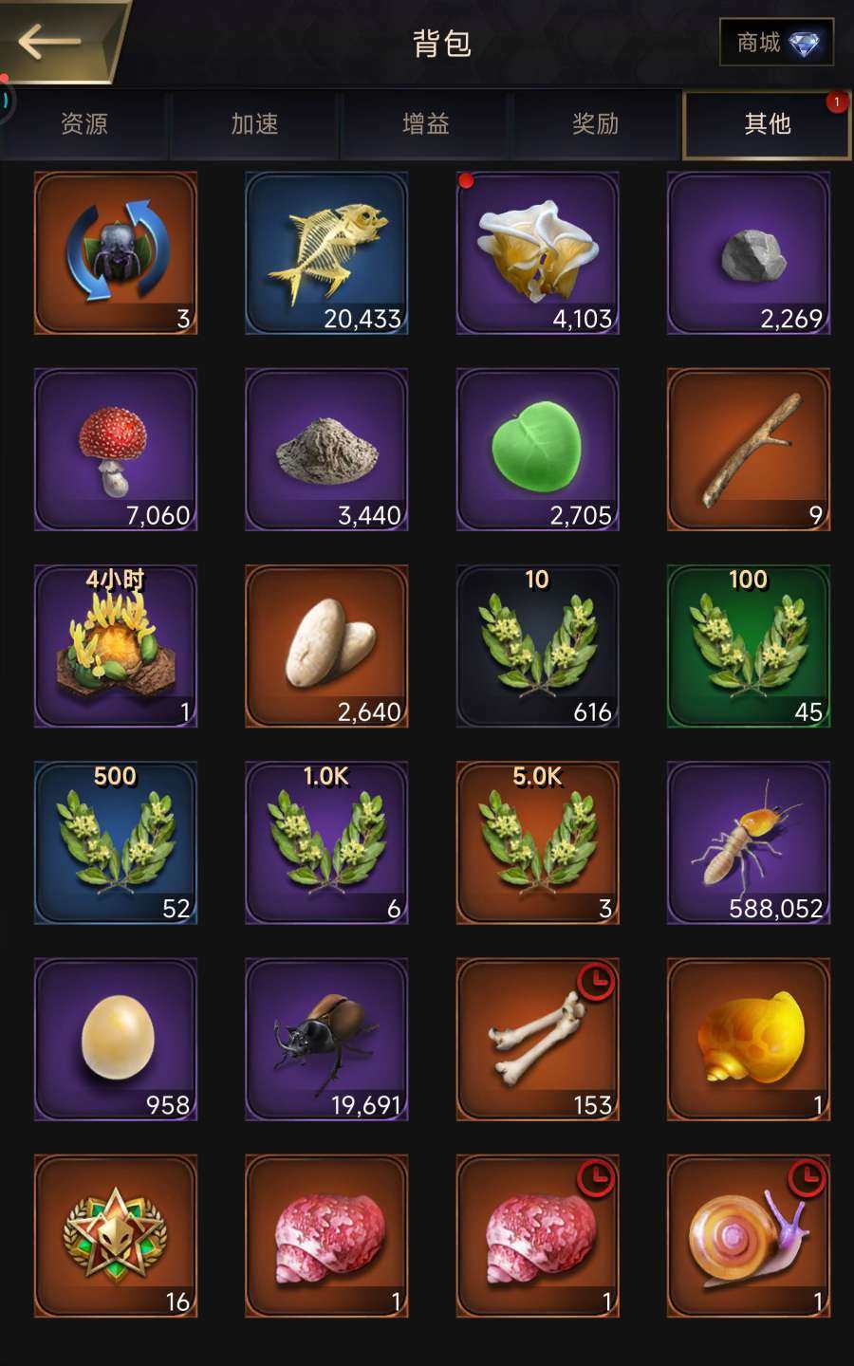The height and width of the screenshot is (1366, 854).
Task: Tap the golden egg item with 958
Action: [116, 1040]
